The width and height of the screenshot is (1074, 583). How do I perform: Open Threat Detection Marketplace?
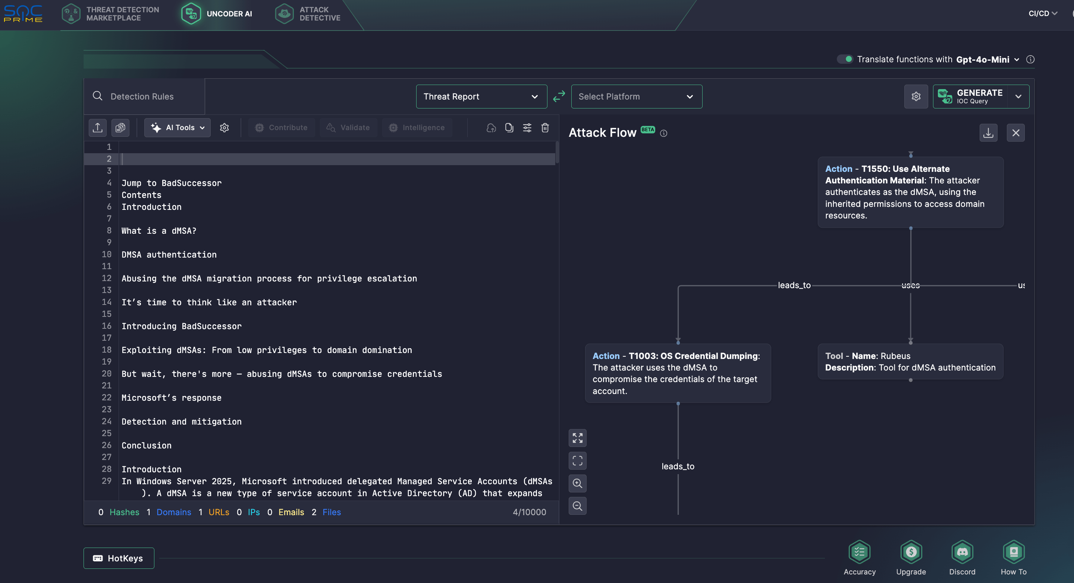[110, 14]
